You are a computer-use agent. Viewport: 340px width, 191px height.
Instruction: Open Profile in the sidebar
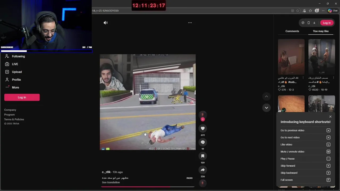(x=13, y=80)
